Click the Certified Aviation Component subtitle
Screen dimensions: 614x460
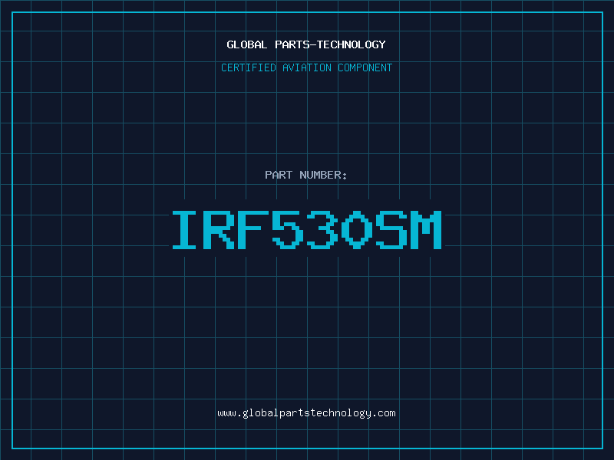306,67
